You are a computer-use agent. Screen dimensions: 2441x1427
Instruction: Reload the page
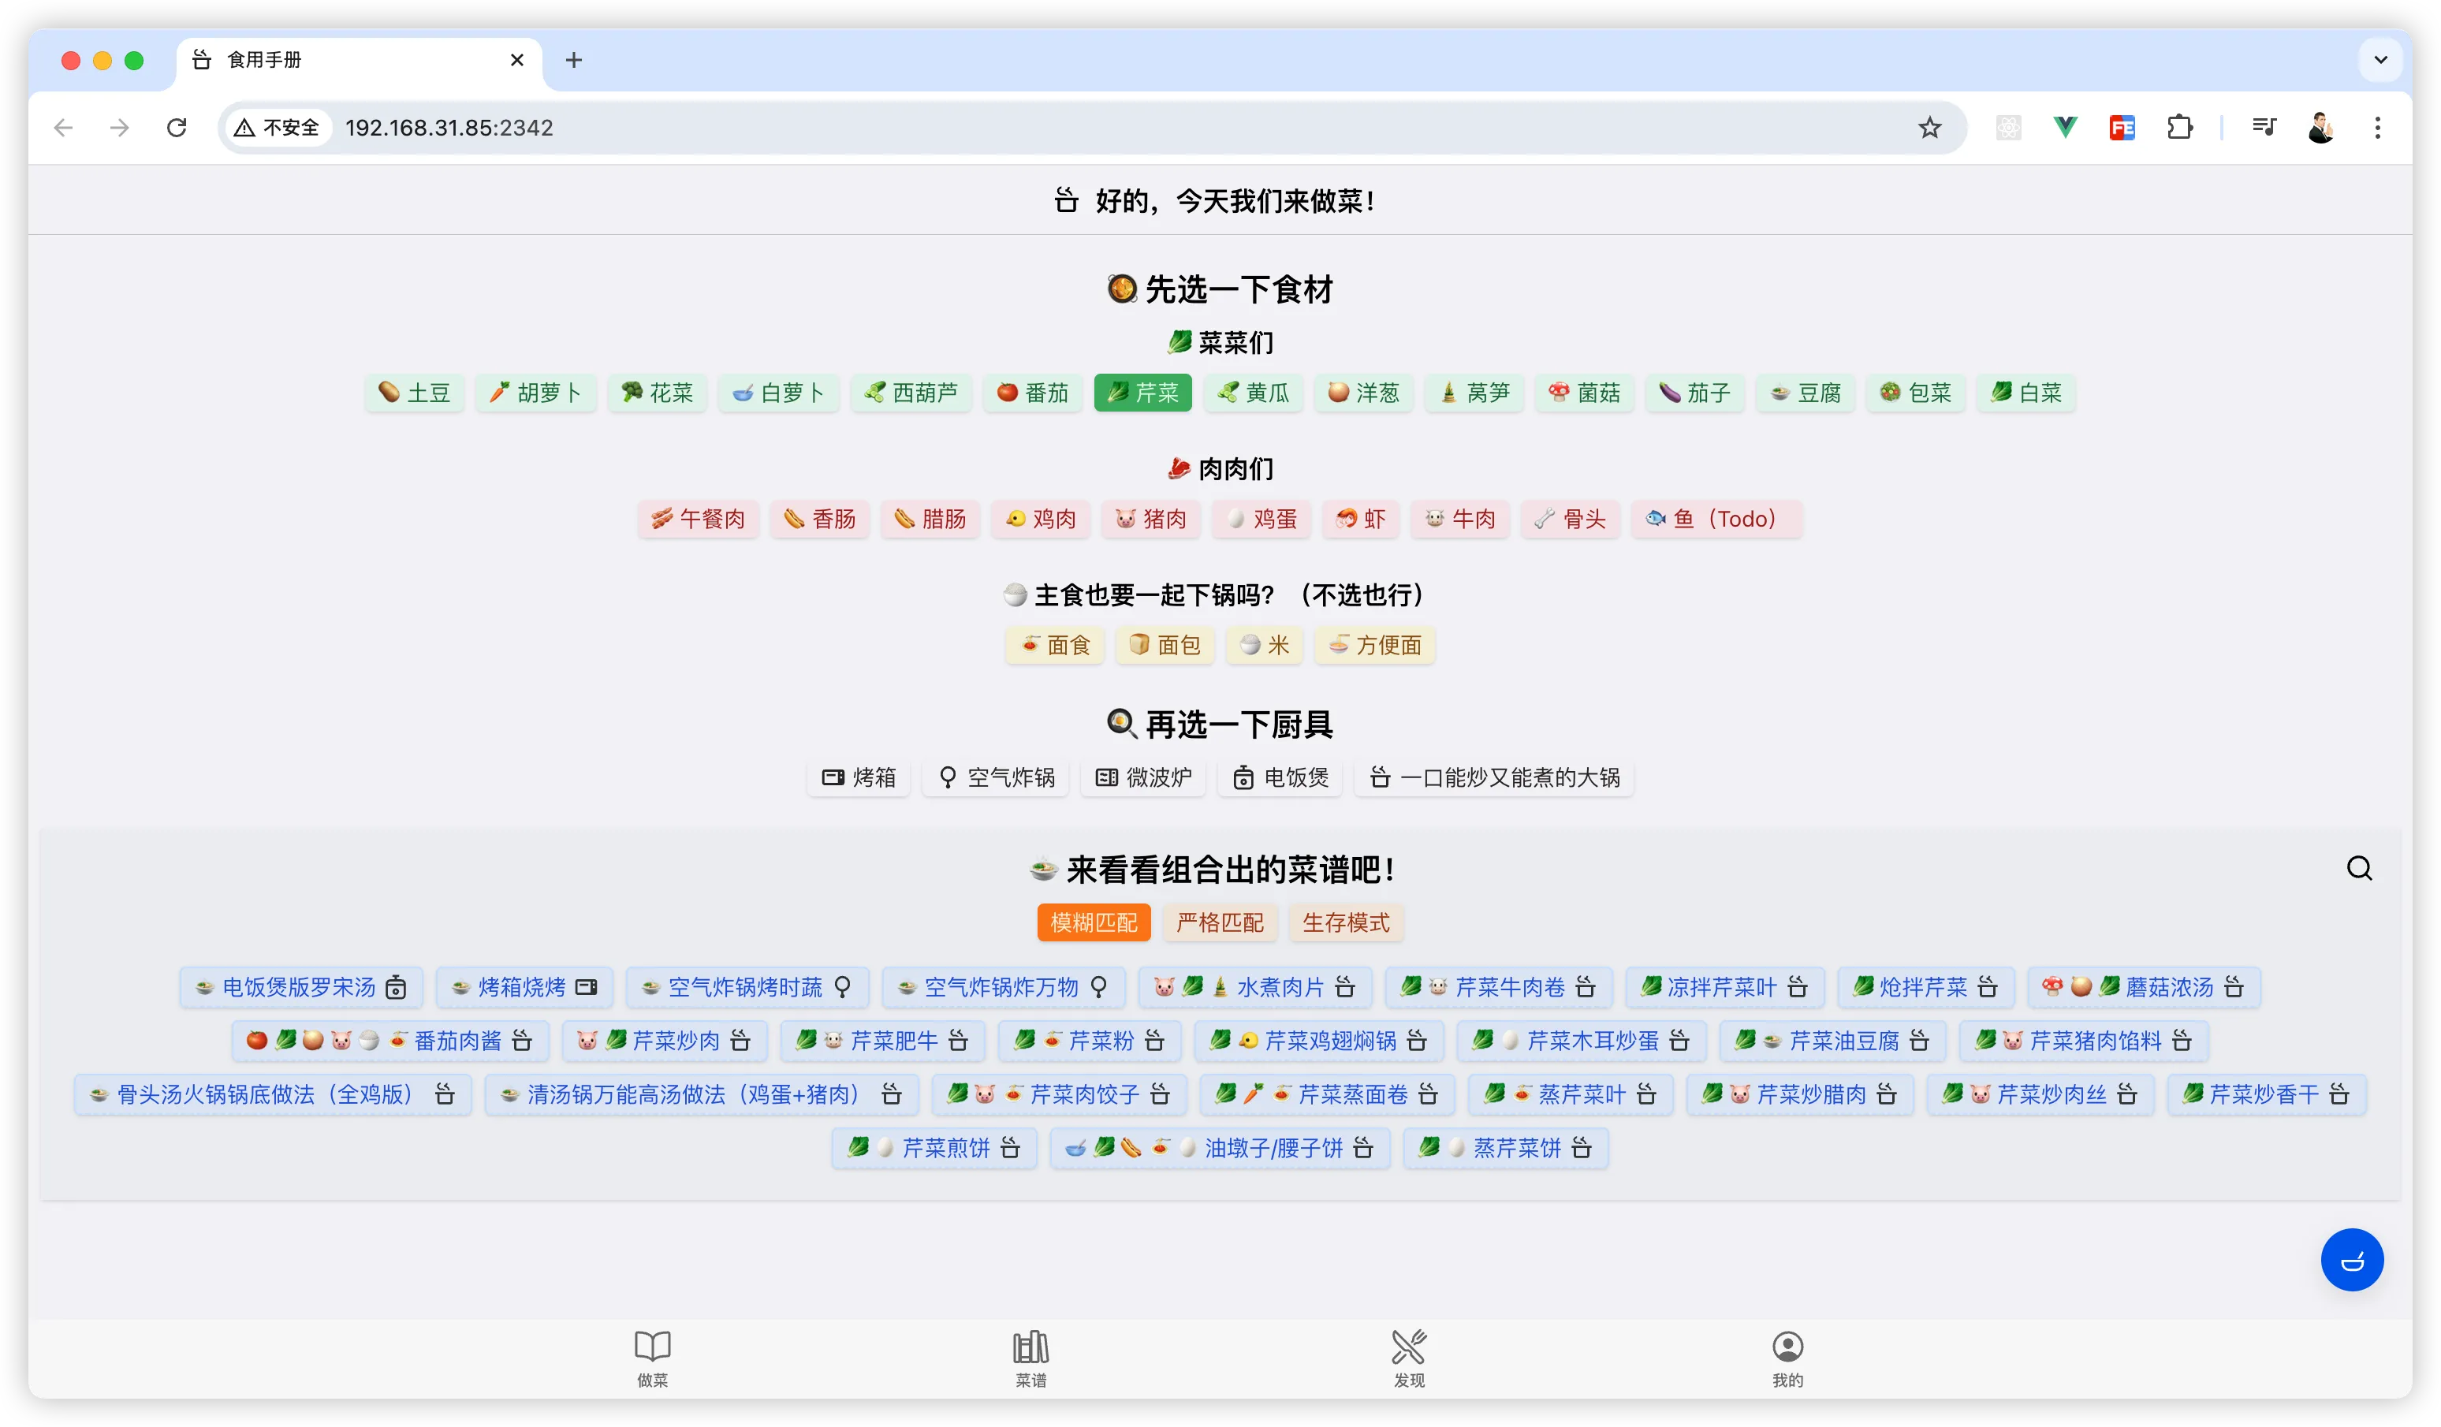click(x=177, y=128)
